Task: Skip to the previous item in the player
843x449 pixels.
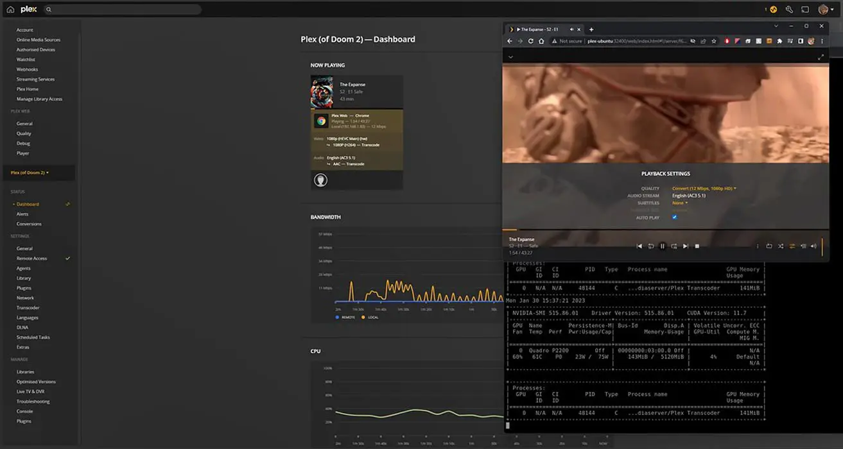Action: tap(639, 246)
